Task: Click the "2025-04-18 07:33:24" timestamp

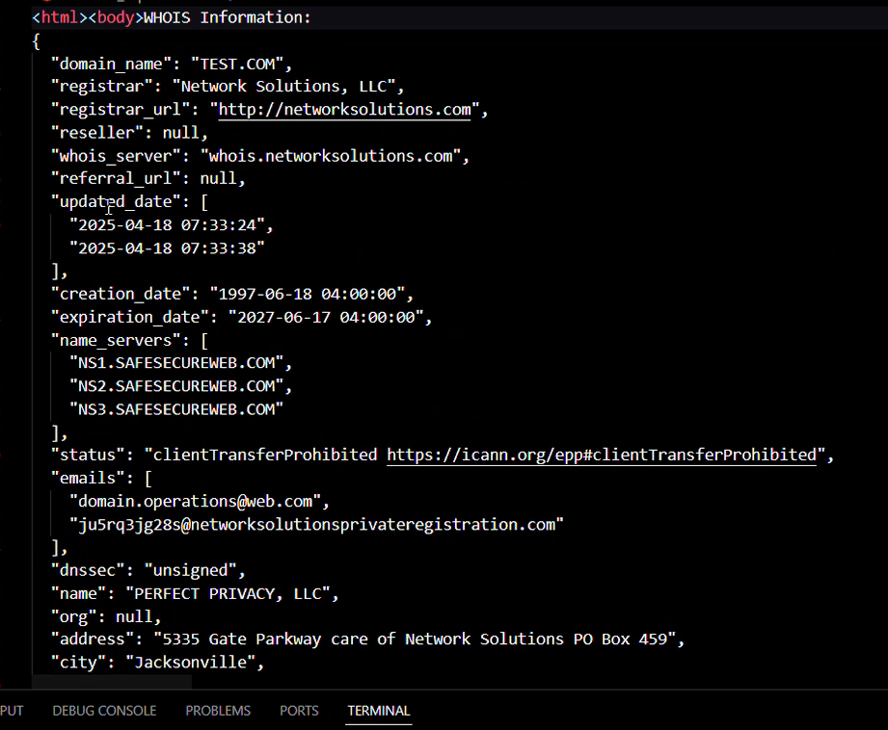Action: 167,224
